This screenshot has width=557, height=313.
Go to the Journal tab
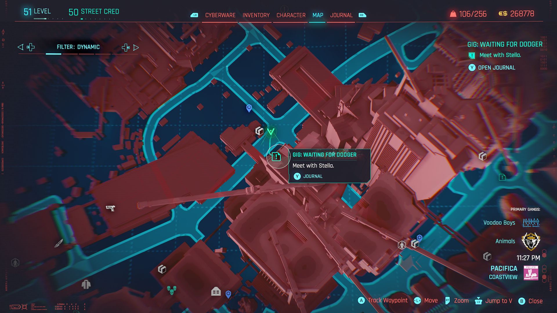click(341, 15)
